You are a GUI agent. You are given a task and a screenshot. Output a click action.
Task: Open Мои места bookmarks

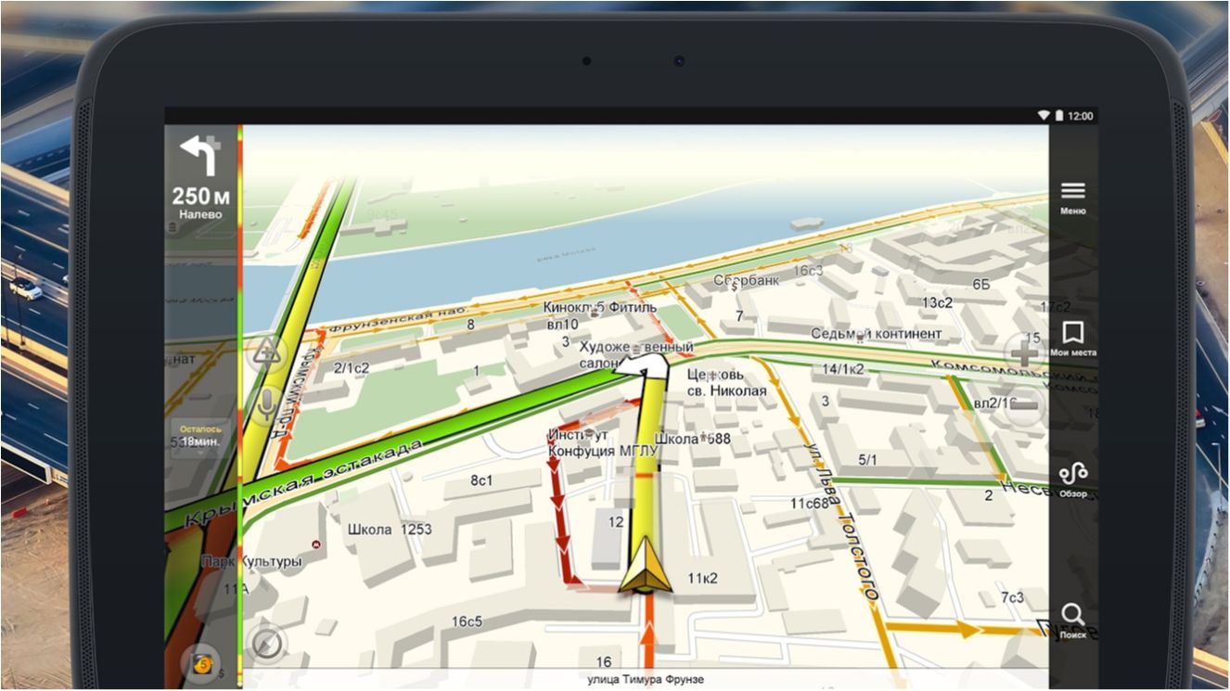coord(1072,338)
